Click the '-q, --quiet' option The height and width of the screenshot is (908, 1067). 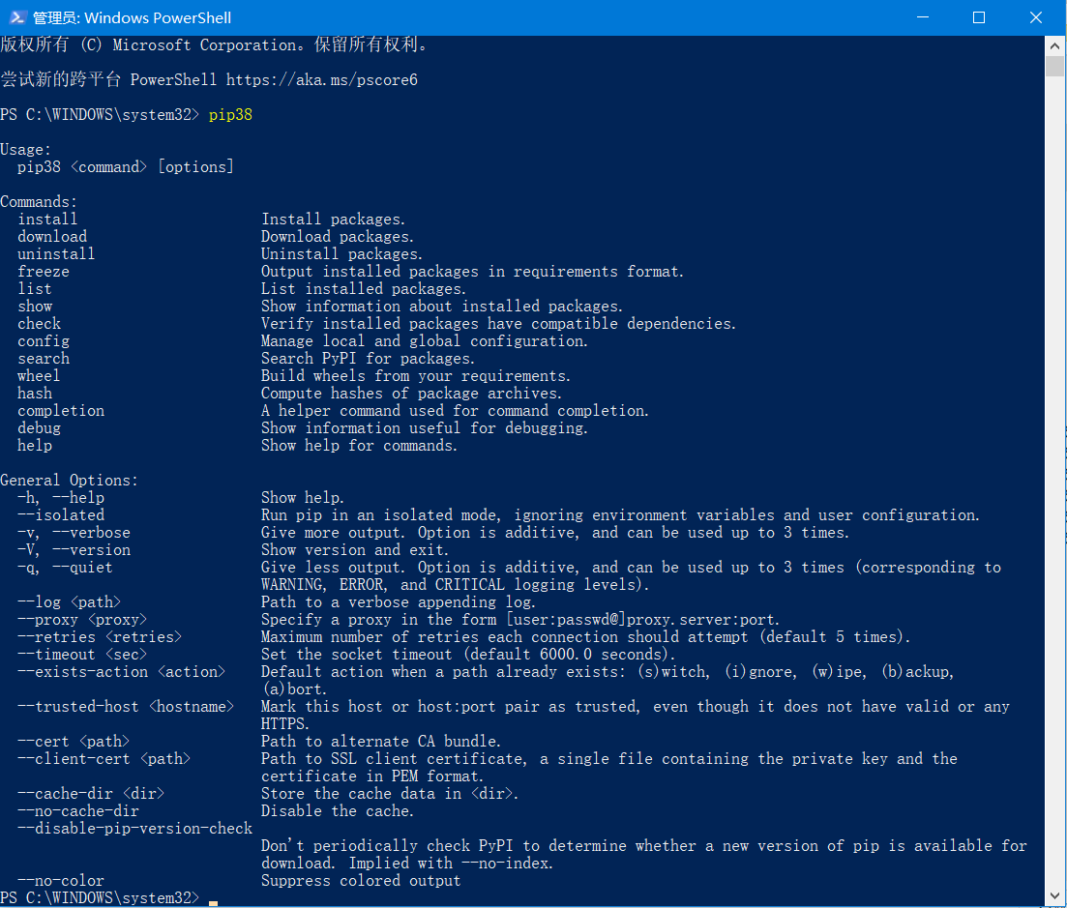pos(66,568)
